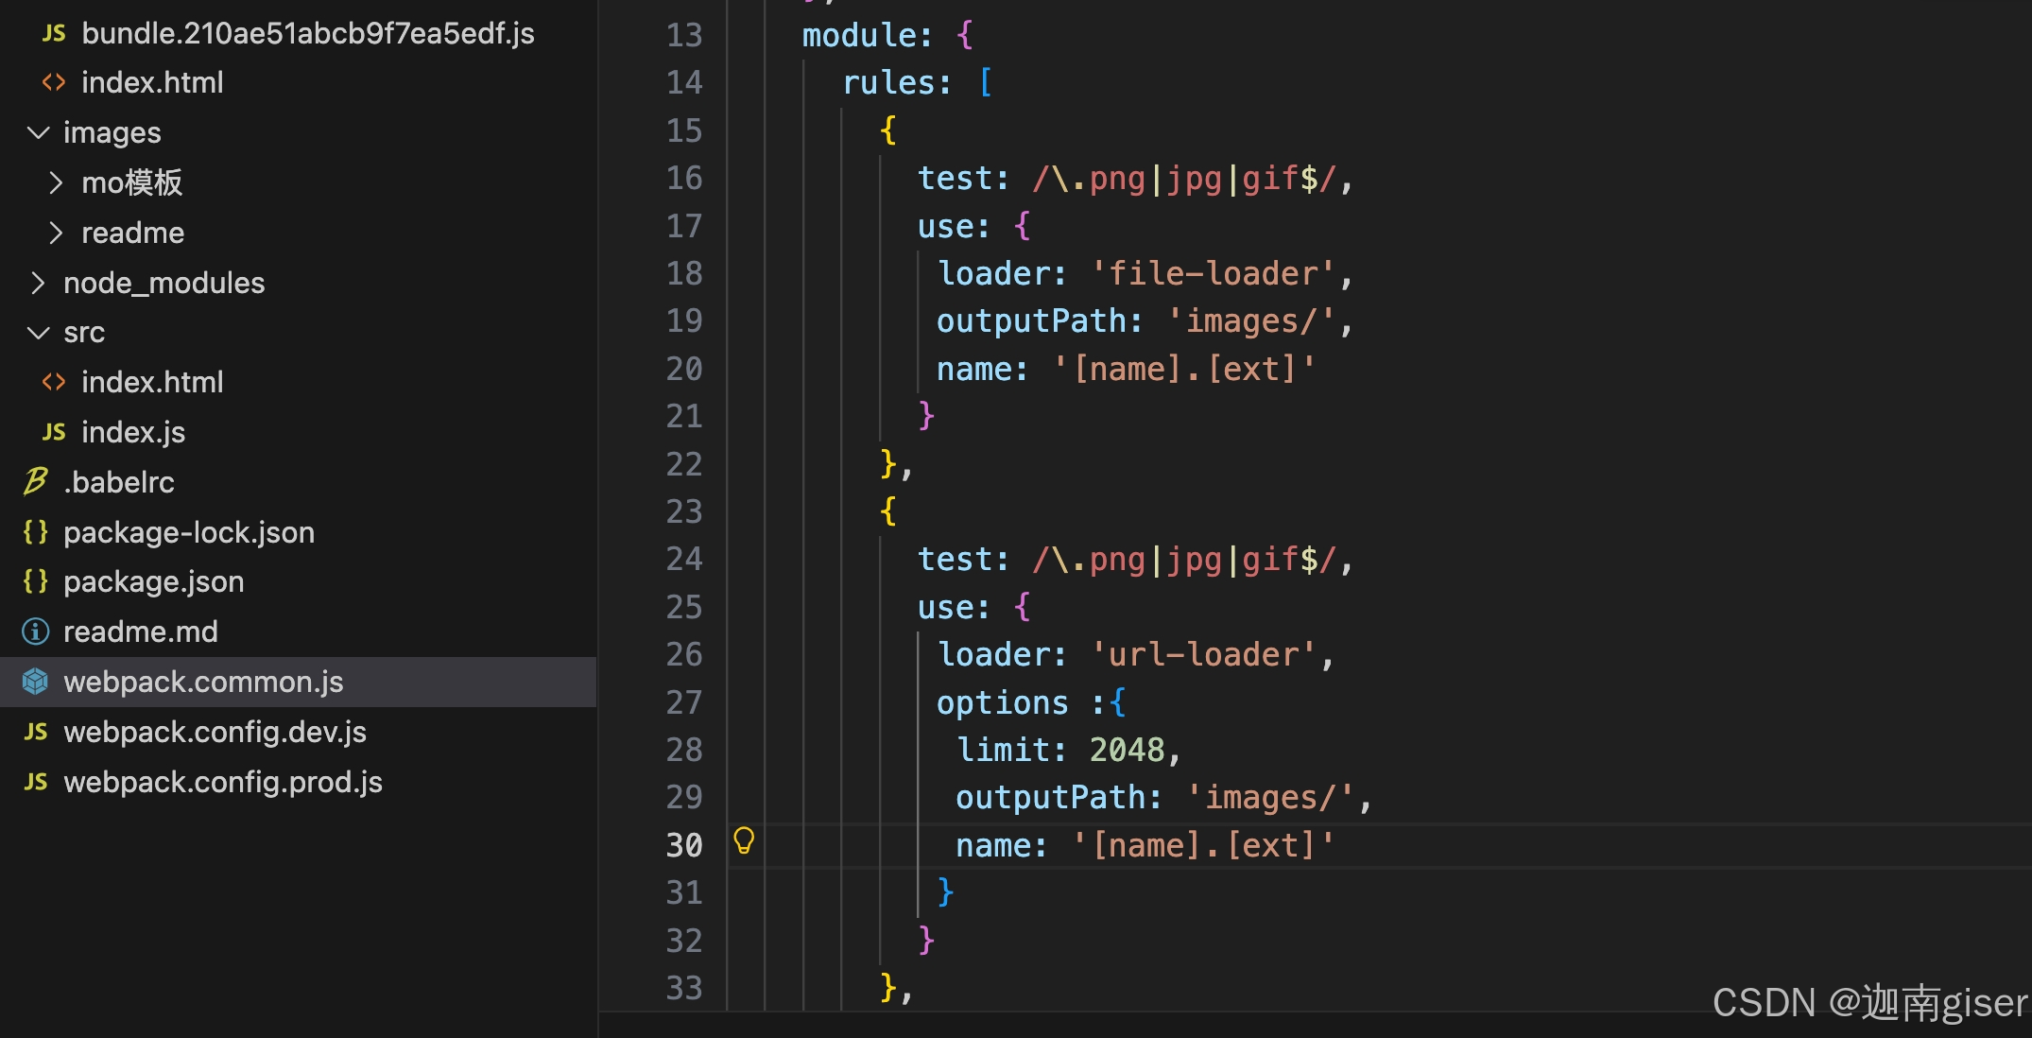Click the HTML icon beside src index.html
The image size is (2032, 1038).
[x=54, y=382]
